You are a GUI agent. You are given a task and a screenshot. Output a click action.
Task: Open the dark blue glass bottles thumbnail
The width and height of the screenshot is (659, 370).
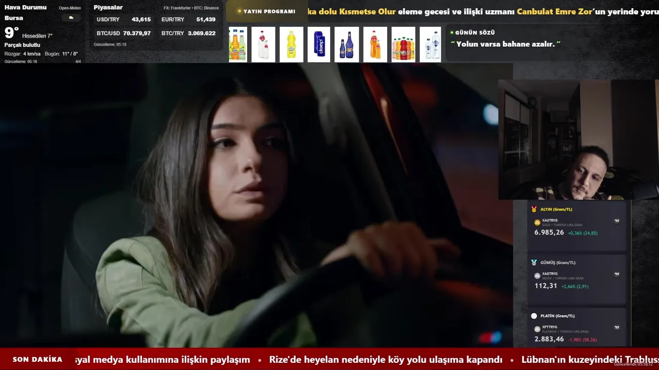[x=346, y=45]
